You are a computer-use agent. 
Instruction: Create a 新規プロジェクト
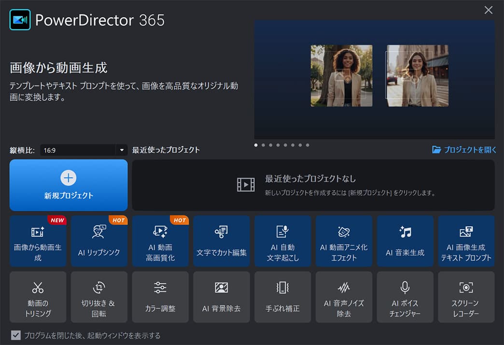(x=69, y=185)
